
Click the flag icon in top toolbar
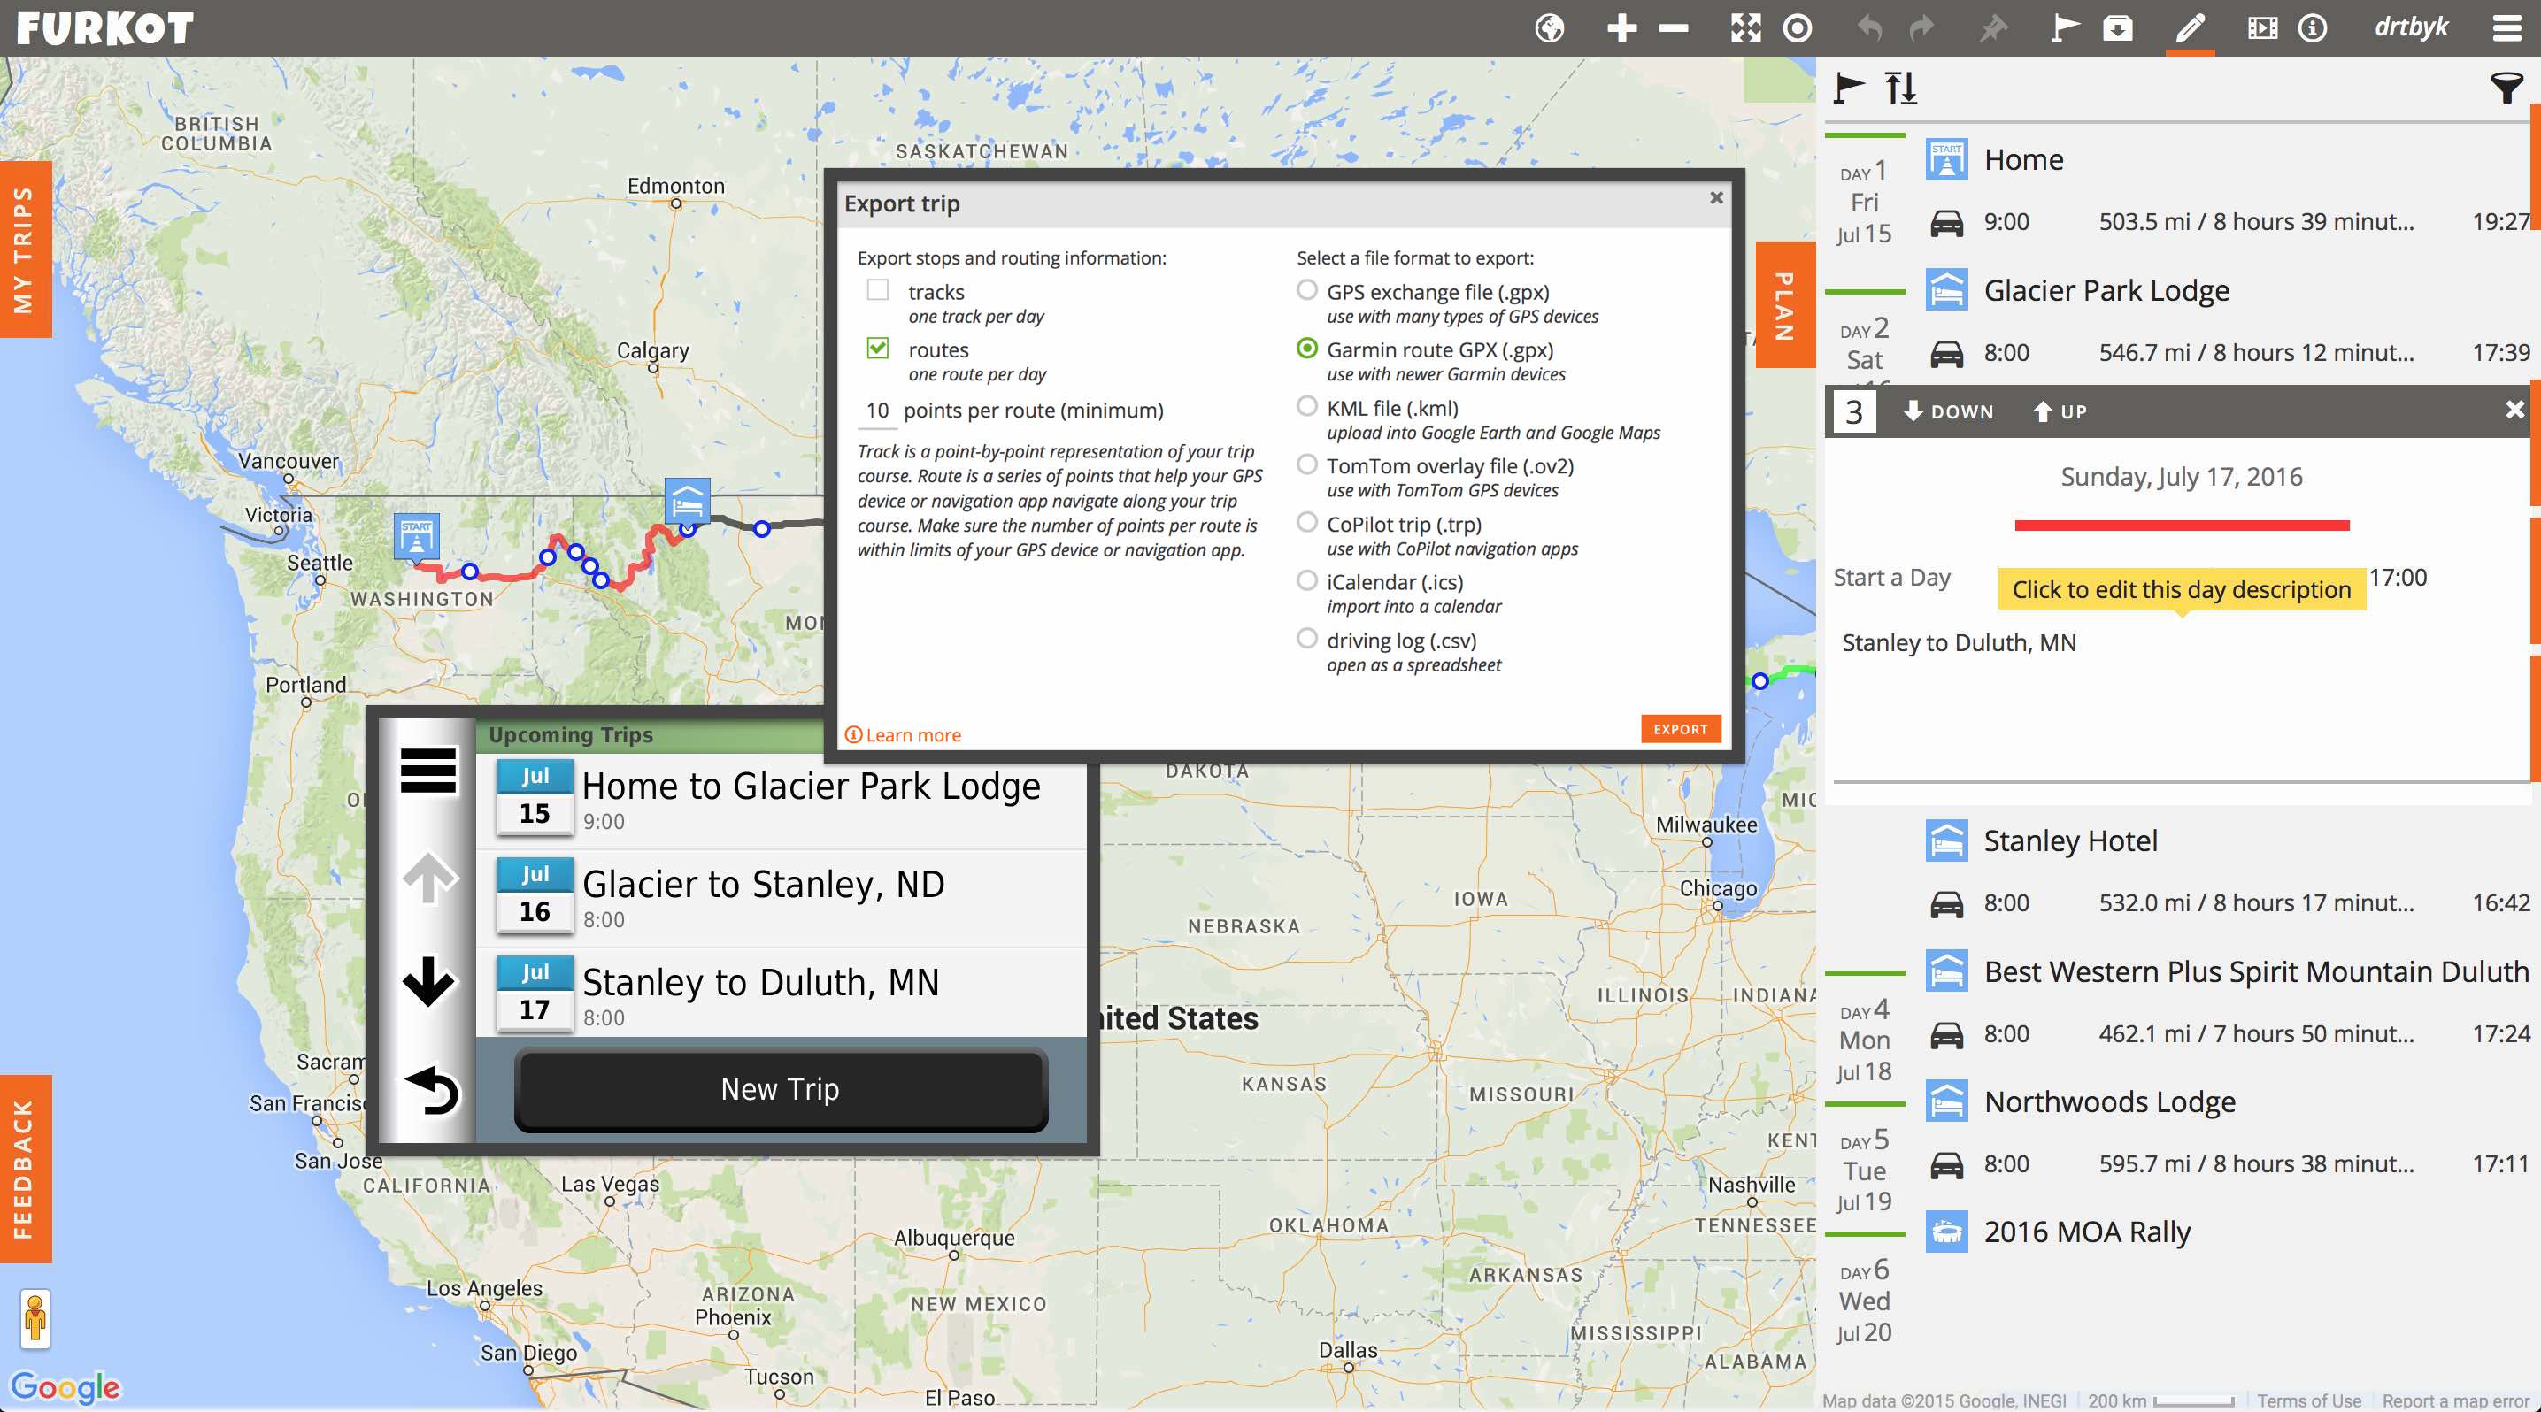click(2065, 28)
